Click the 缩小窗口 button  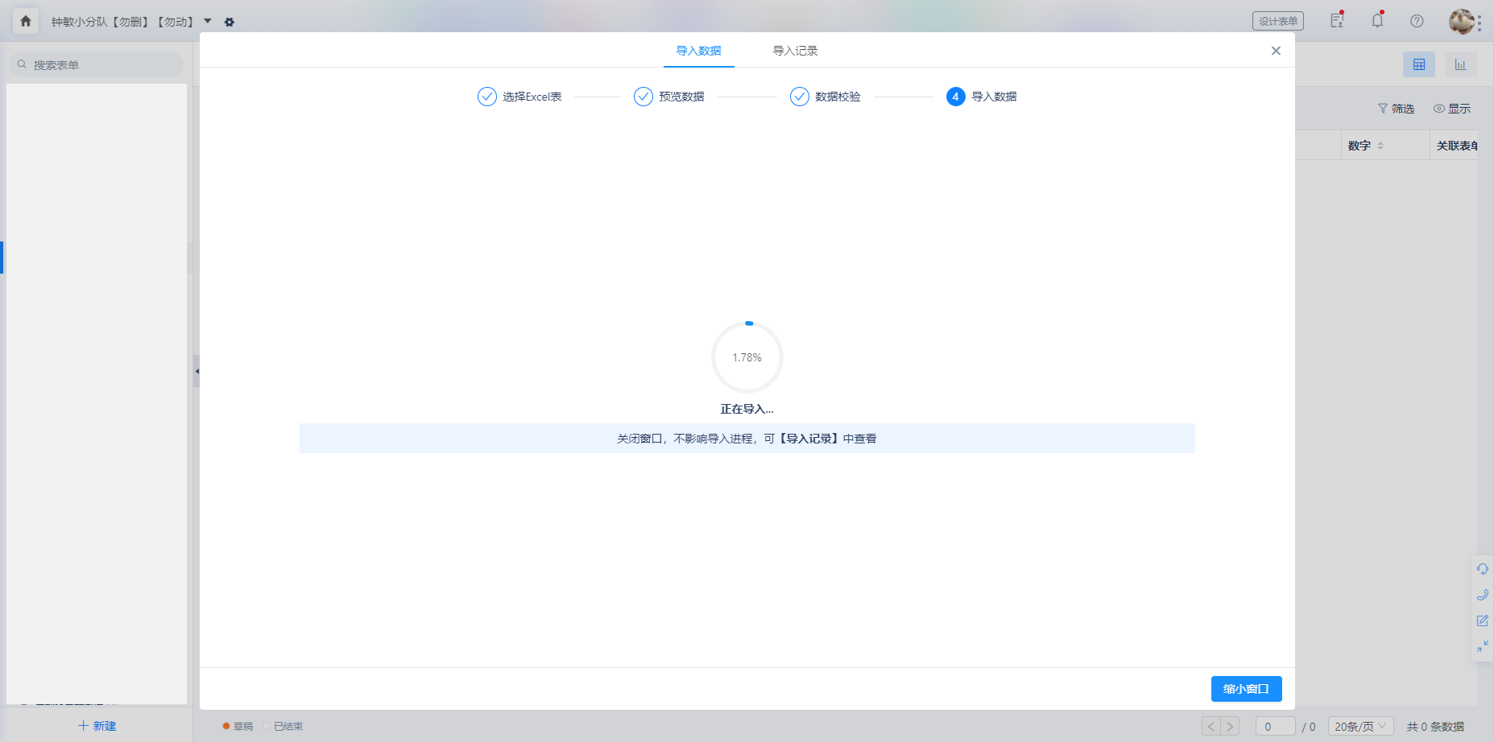click(1247, 689)
